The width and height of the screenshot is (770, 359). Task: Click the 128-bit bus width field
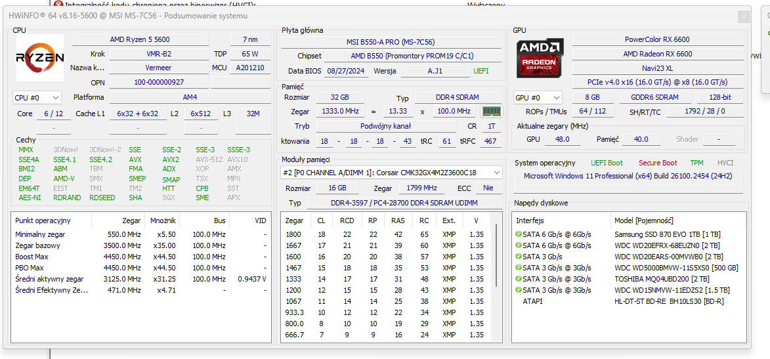719,97
